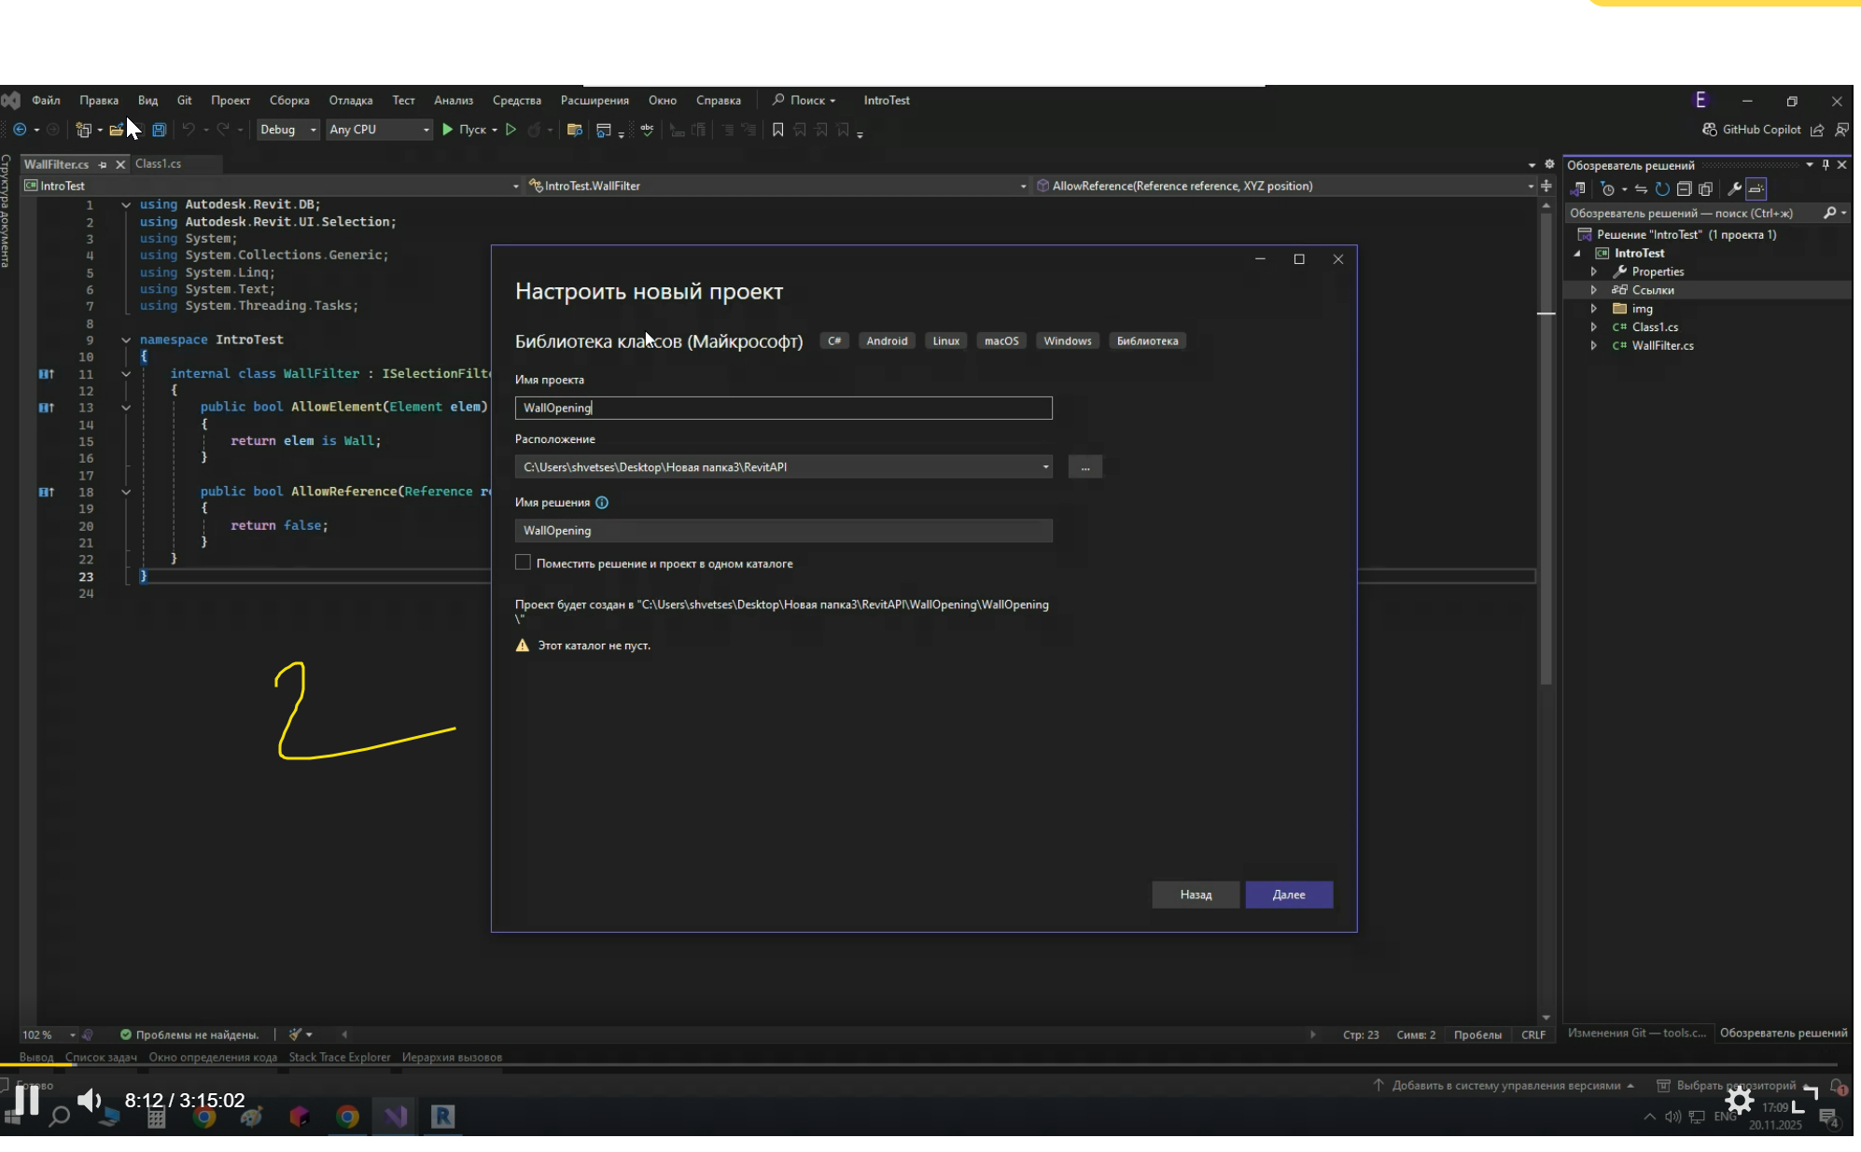Toggle pin on Solution Explorer panel

point(1826,165)
